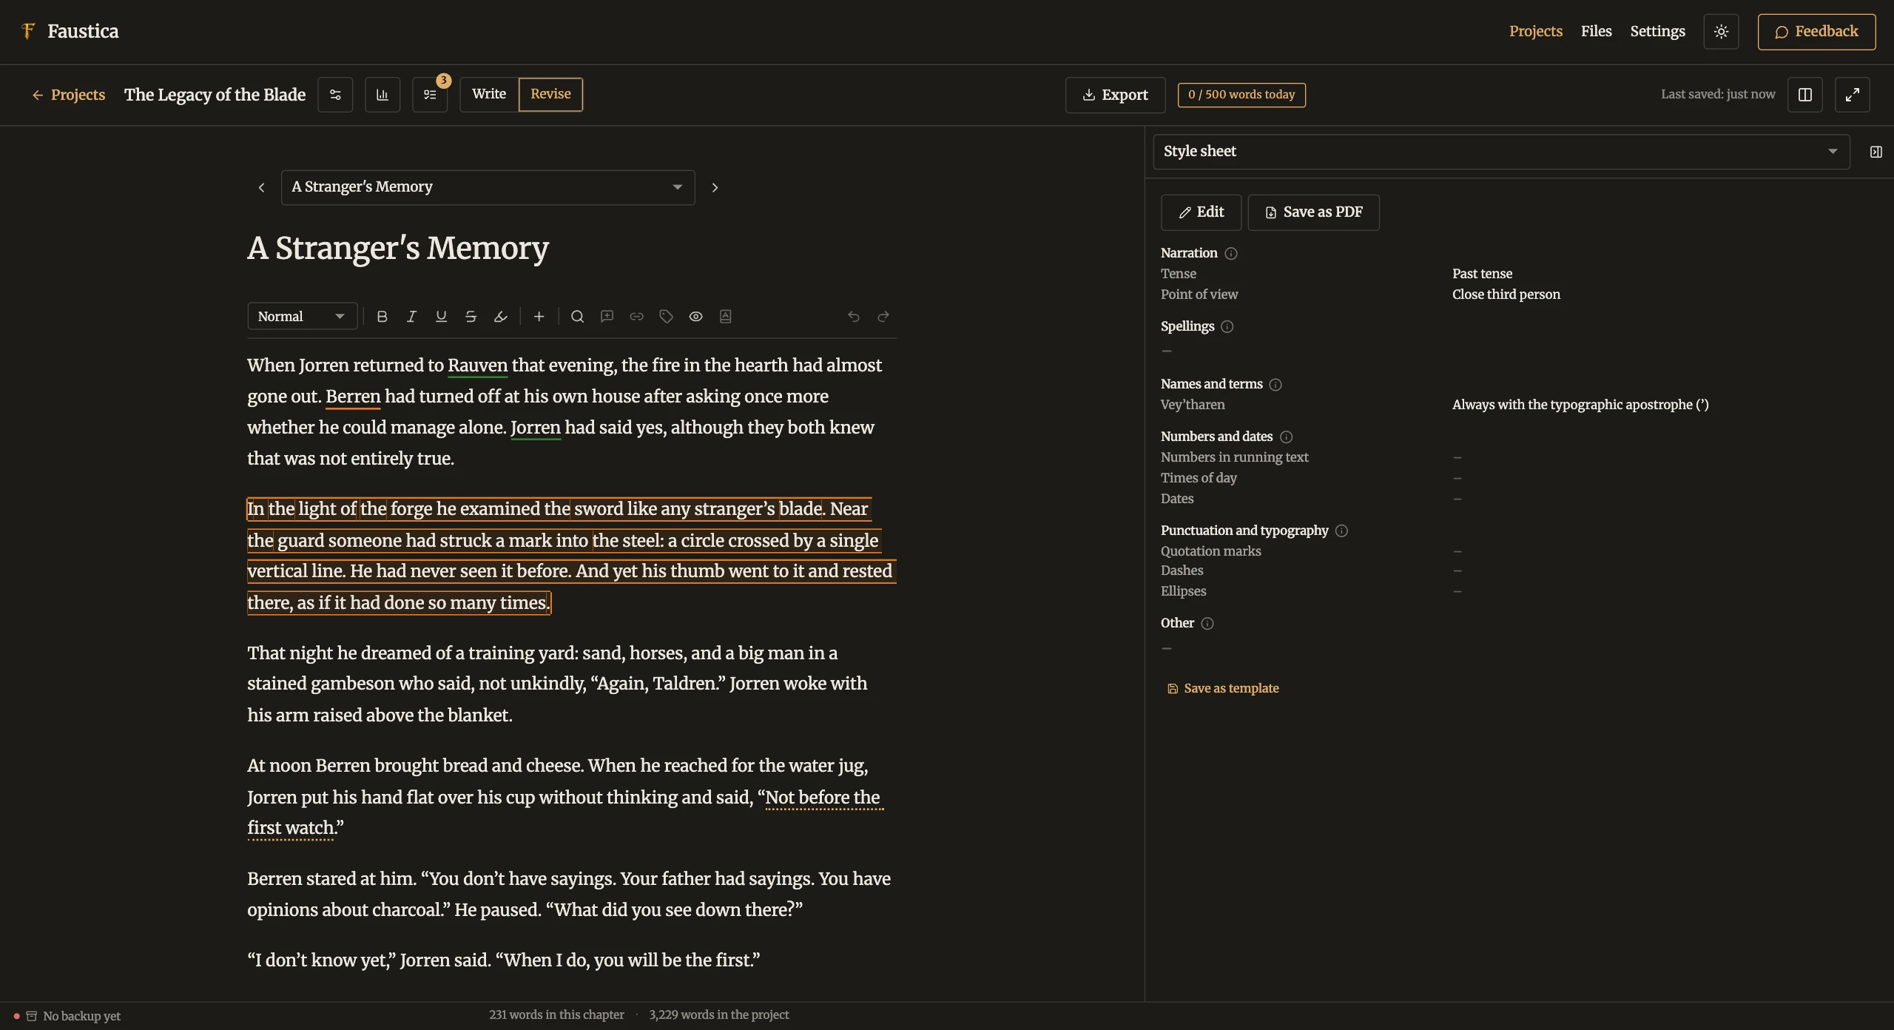1894x1030 pixels.
Task: Insert a link with the chain icon
Action: [636, 317]
